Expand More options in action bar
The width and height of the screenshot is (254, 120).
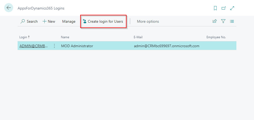(148, 21)
